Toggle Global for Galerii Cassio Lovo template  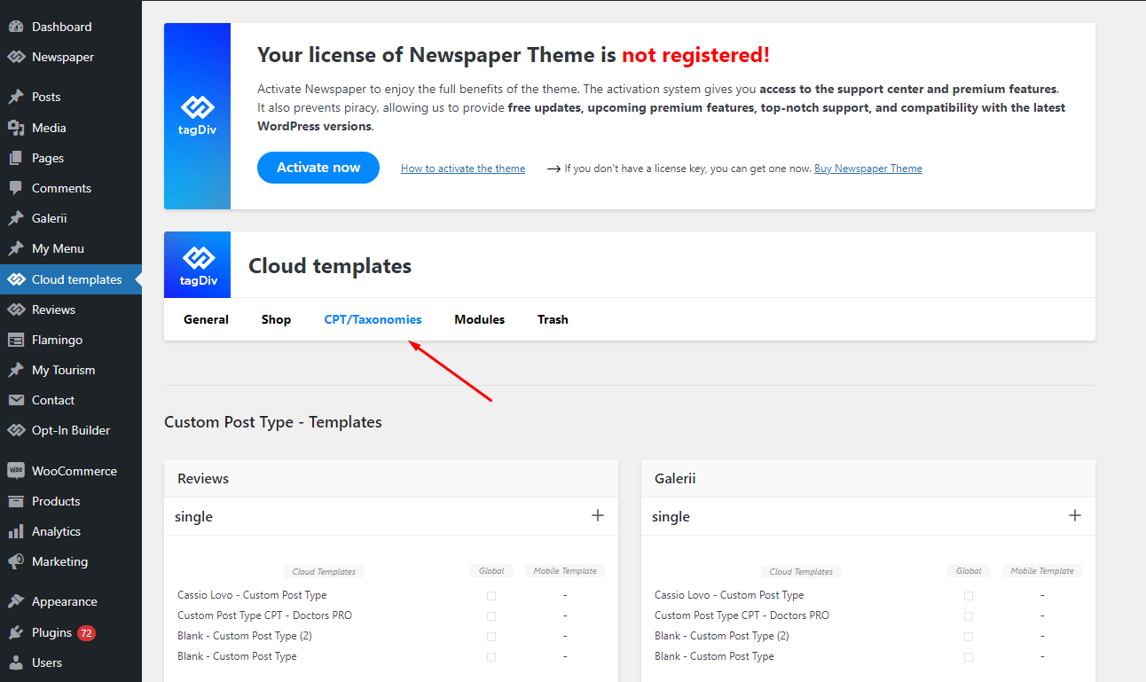tap(969, 596)
